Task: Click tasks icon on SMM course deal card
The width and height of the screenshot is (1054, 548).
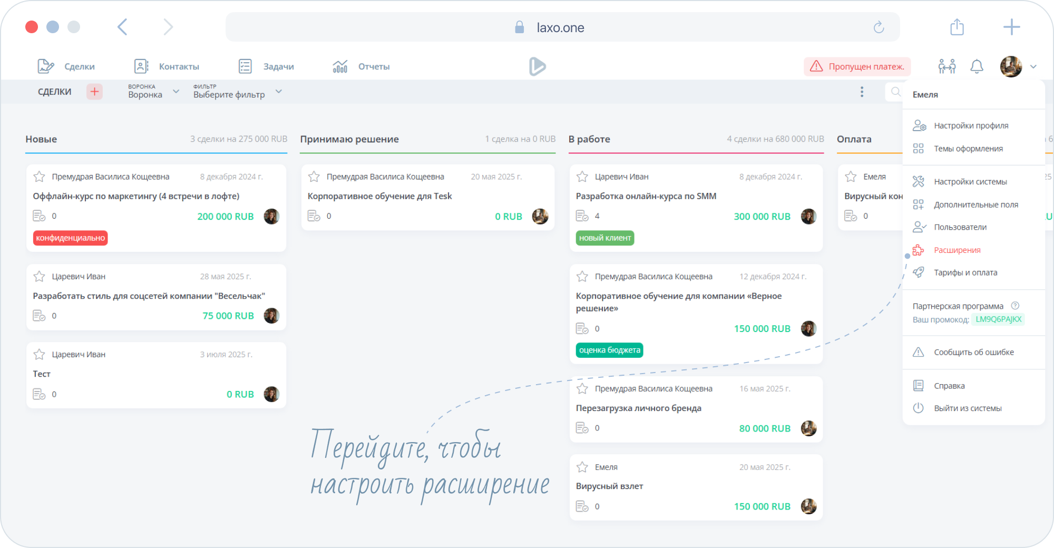Action: click(582, 216)
